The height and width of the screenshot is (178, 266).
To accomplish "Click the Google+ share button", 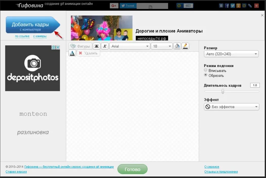I will (114, 6).
